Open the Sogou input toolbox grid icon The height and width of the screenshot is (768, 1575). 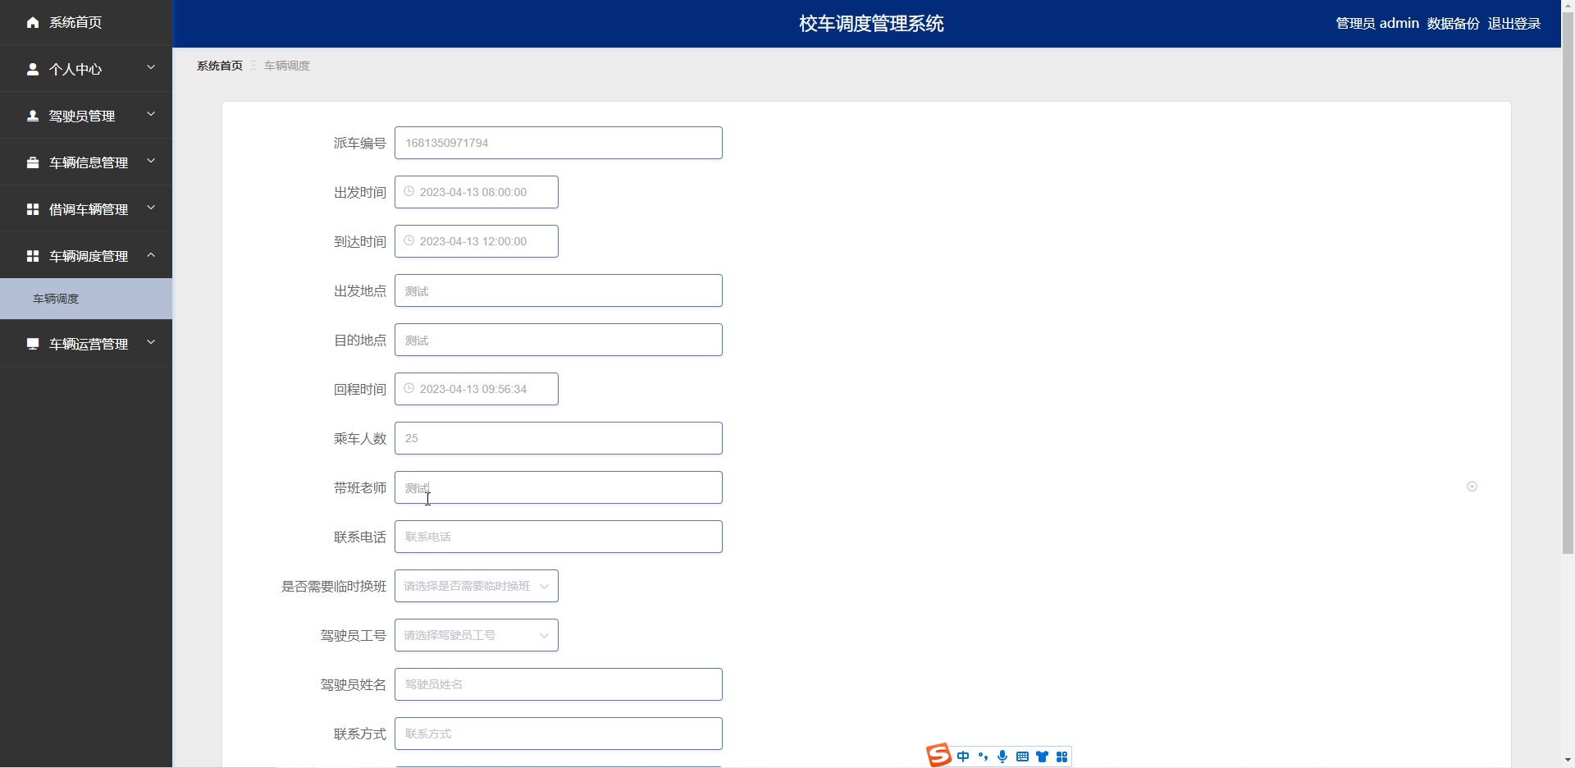coord(1062,756)
